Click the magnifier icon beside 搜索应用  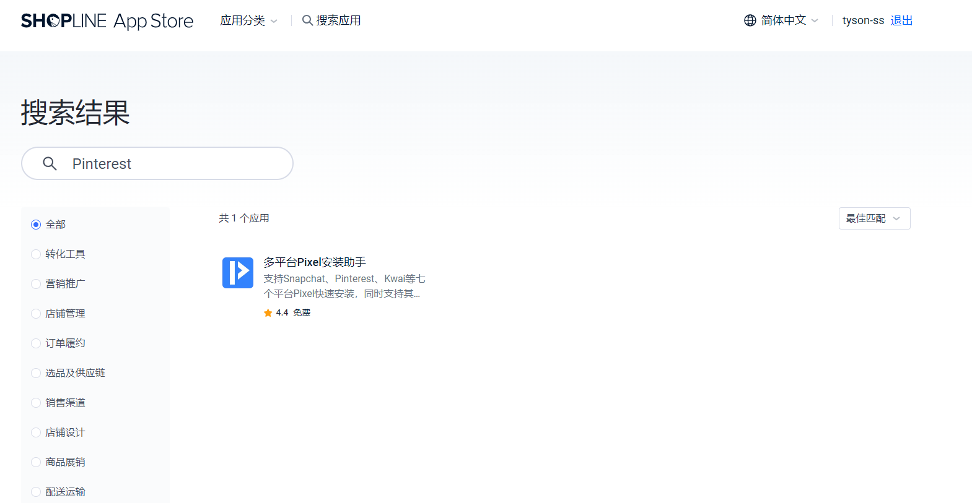pyautogui.click(x=307, y=20)
